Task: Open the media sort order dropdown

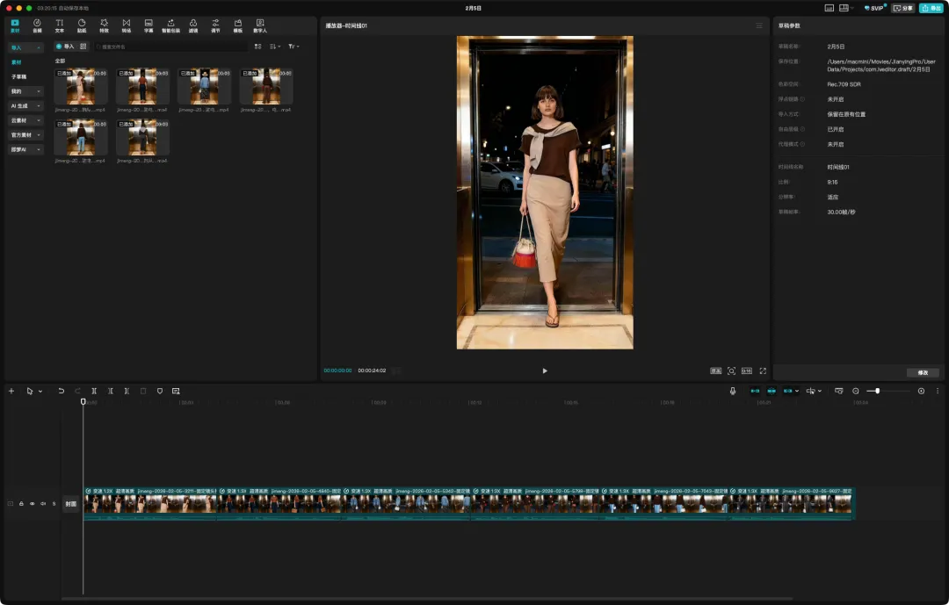Action: coord(275,47)
